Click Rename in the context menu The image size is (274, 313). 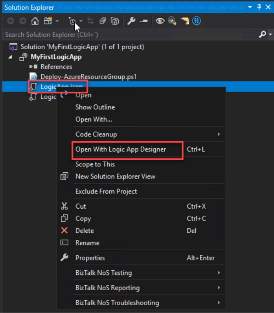(87, 243)
